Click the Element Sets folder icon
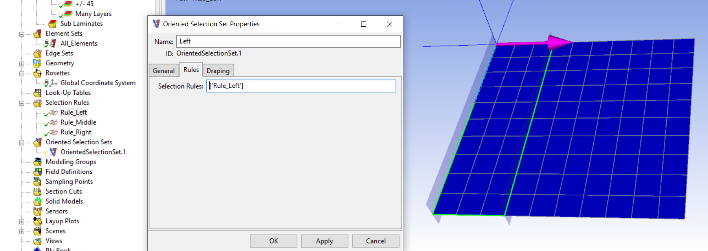Viewport: 708px width, 251px height. pos(37,33)
